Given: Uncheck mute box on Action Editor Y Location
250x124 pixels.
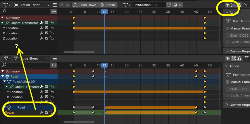Looking at the screenshot, I should point(47,28).
